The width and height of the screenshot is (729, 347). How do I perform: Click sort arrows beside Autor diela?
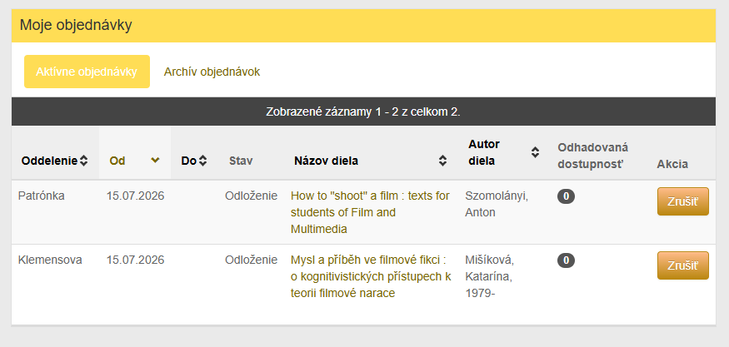[536, 152]
